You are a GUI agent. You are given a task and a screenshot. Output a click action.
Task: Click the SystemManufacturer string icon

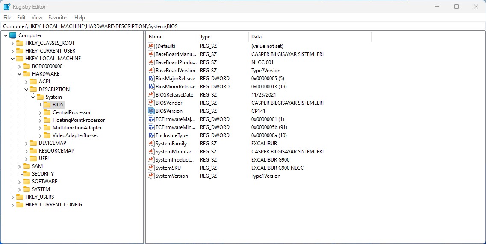click(151, 151)
